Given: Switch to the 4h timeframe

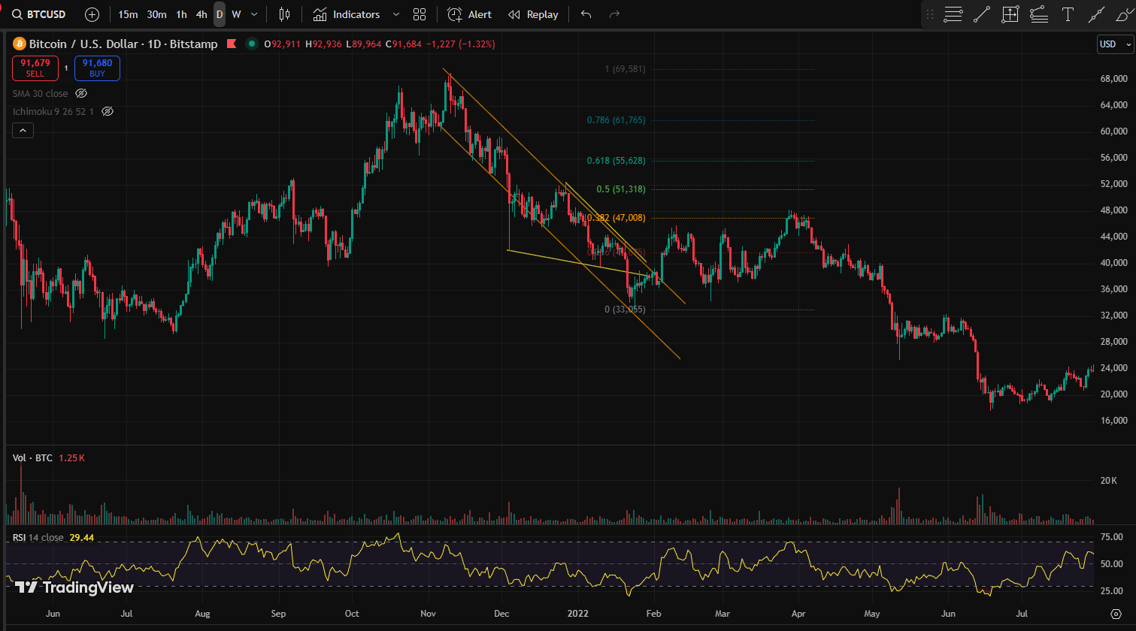Looking at the screenshot, I should click(x=201, y=14).
